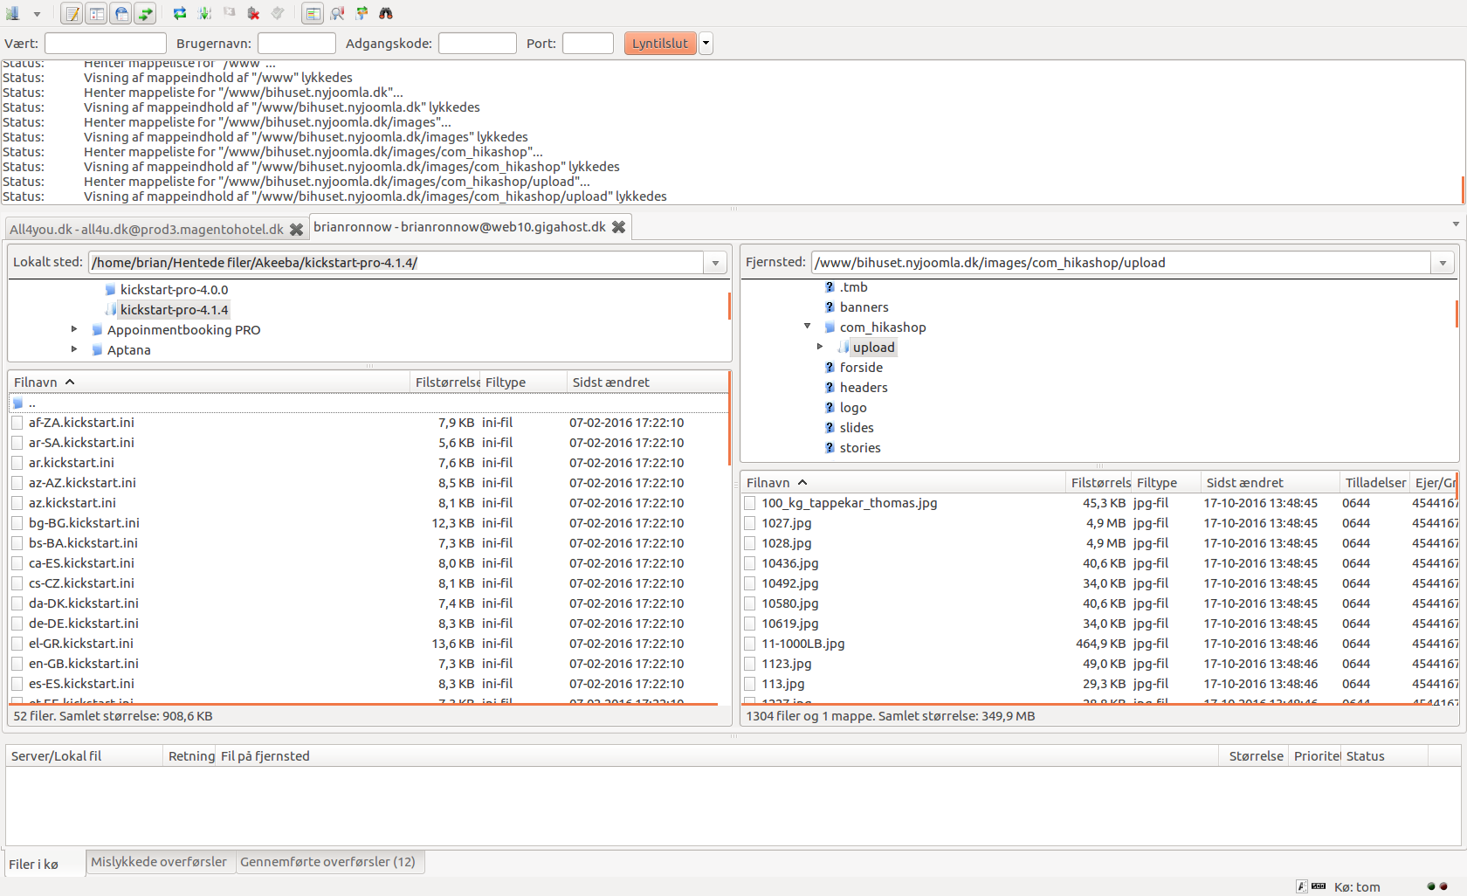Toggle the message log display
This screenshot has width=1467, height=896.
pos(72,14)
